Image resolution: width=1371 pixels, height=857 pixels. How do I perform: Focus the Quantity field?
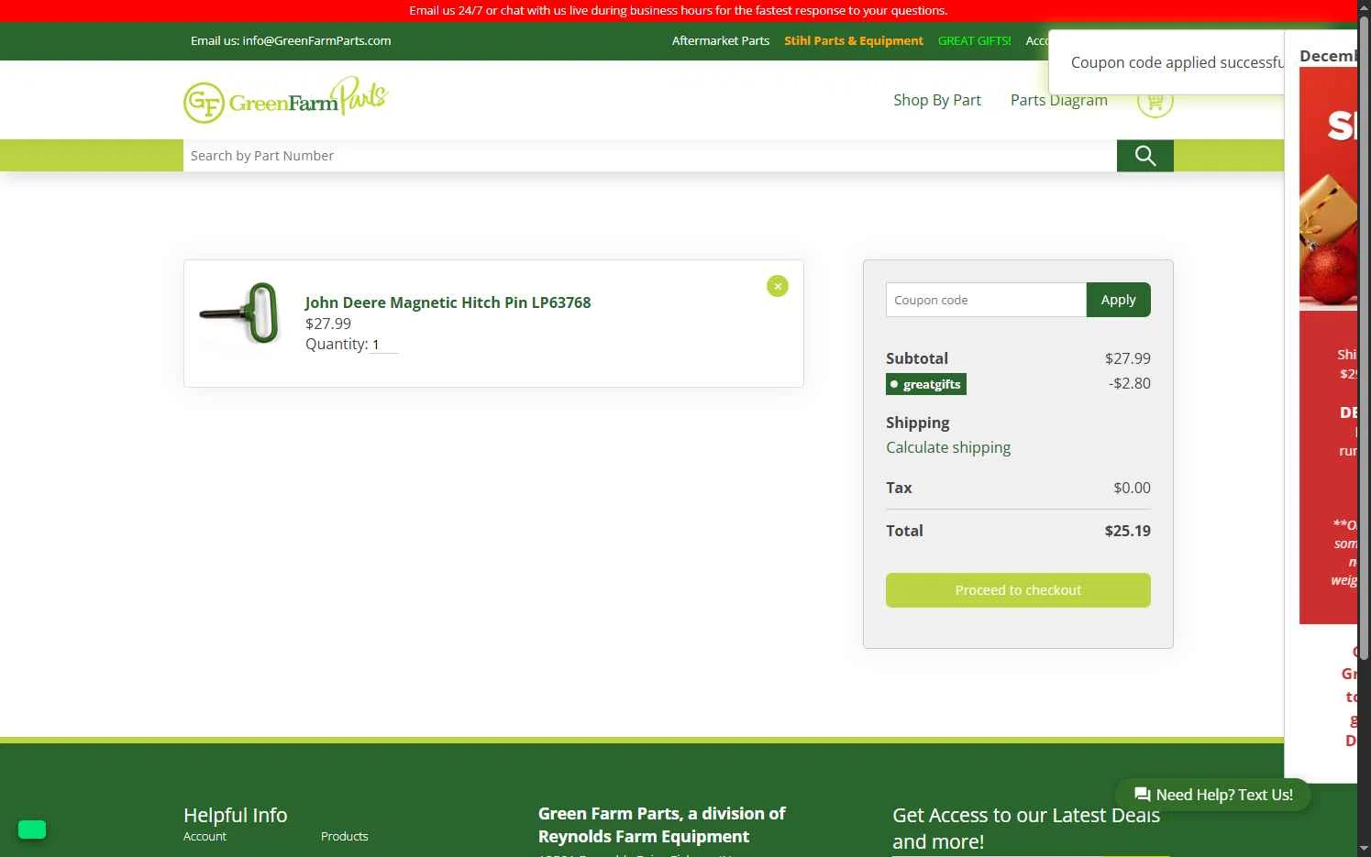(384, 345)
